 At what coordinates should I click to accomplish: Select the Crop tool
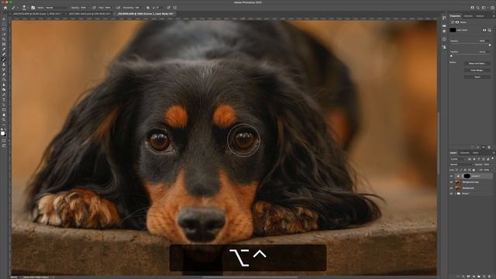pyautogui.click(x=4, y=39)
